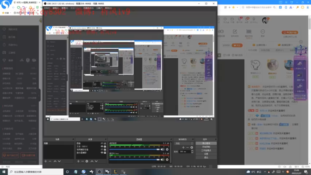Image resolution: width=311 pixels, height=175 pixels.
Task: Click the taskbar search box
Action: tap(36, 172)
